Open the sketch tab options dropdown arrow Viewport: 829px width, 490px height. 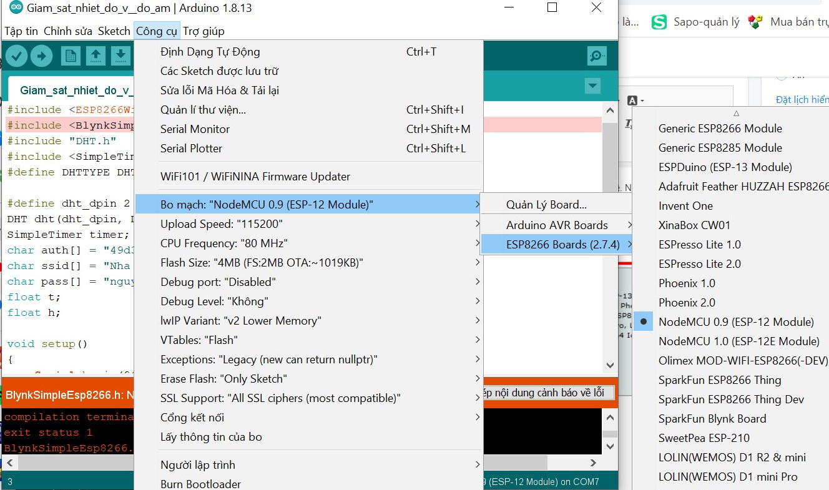[592, 86]
